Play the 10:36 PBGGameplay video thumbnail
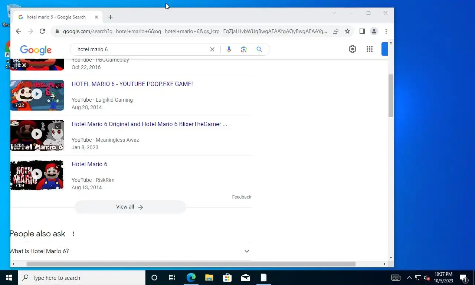This screenshot has height=285, width=475. click(x=37, y=65)
